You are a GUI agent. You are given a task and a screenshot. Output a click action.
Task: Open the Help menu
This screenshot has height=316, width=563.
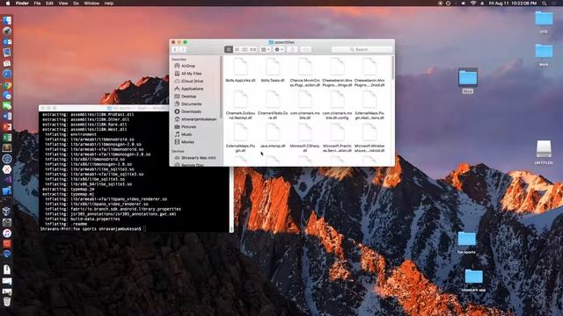109,4
